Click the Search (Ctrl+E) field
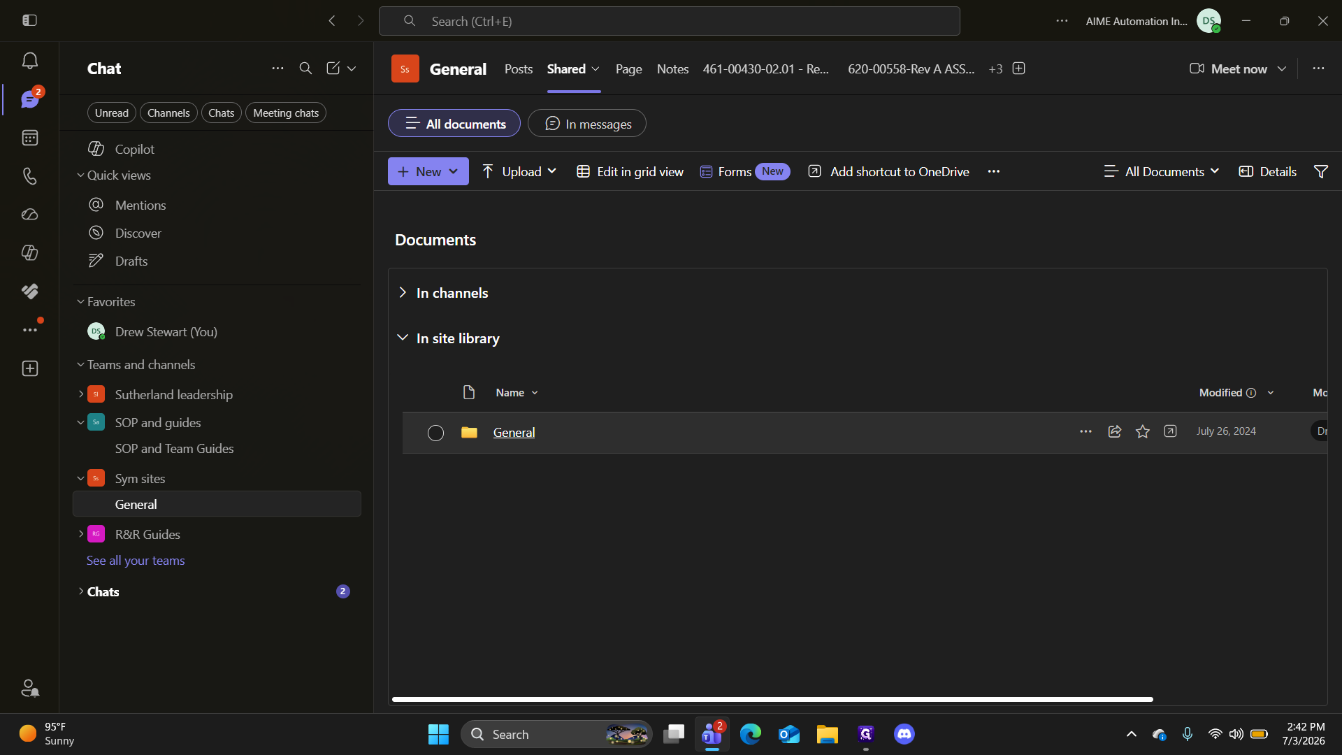The height and width of the screenshot is (755, 1342). pyautogui.click(x=669, y=21)
